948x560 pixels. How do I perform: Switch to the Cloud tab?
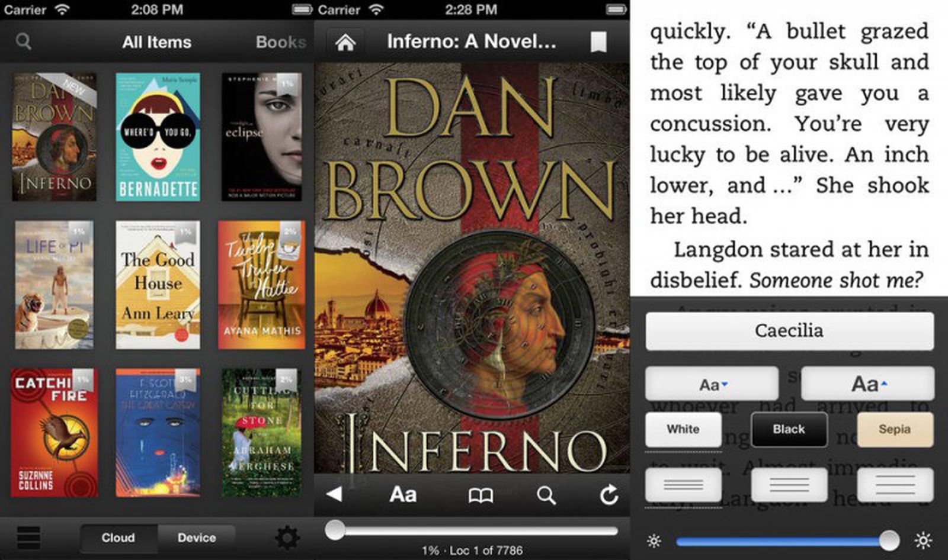point(118,538)
